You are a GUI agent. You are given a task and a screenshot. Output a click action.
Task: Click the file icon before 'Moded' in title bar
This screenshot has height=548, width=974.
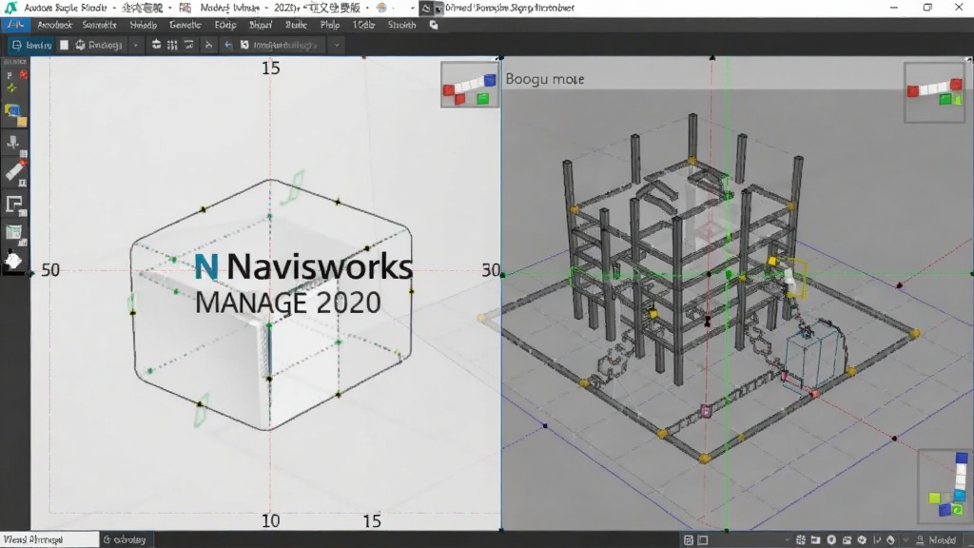pos(185,8)
